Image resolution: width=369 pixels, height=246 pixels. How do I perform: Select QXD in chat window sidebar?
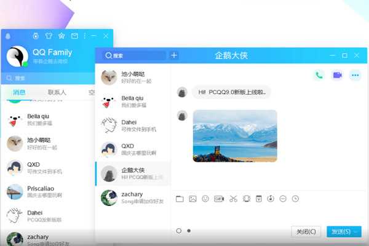(133, 149)
